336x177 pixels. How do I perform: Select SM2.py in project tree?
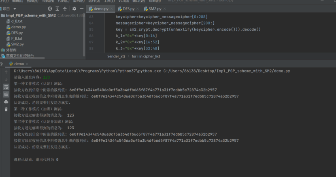17,45
